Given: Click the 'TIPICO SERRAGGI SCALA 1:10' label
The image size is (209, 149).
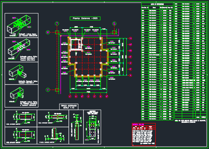Looking at the screenshot, I should pyautogui.click(x=69, y=107).
